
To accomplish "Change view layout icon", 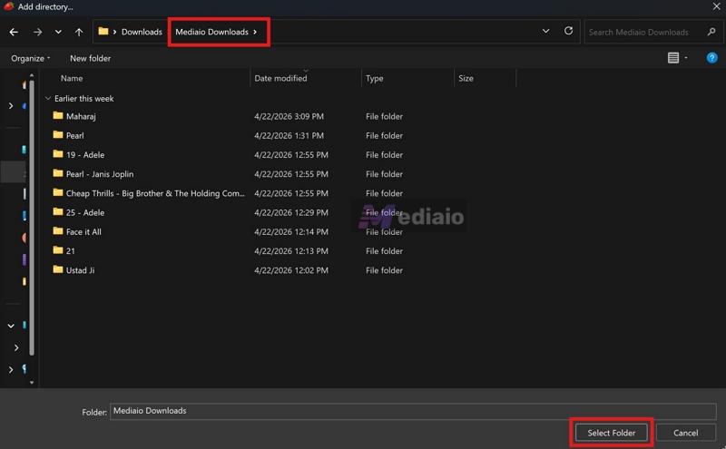I will [x=673, y=58].
